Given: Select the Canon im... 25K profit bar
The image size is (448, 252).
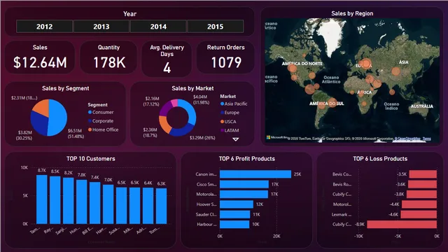Looking at the screenshot, I should [x=255, y=174].
